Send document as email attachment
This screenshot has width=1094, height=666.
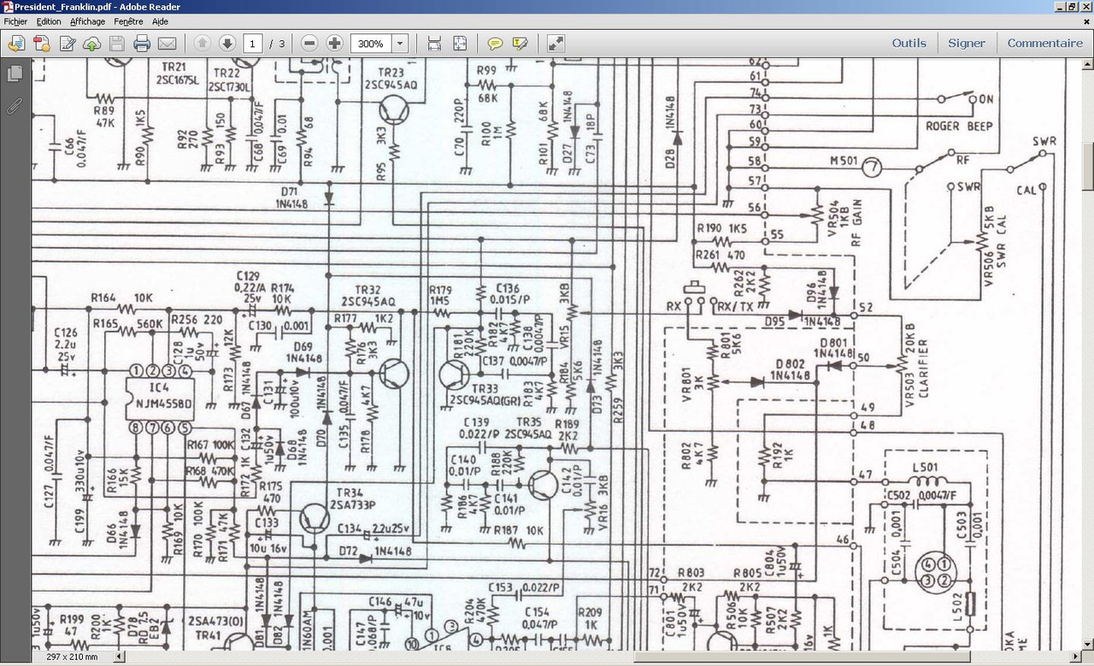167,43
